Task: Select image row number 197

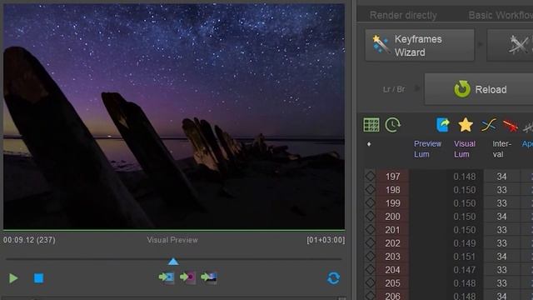Action: coord(392,177)
